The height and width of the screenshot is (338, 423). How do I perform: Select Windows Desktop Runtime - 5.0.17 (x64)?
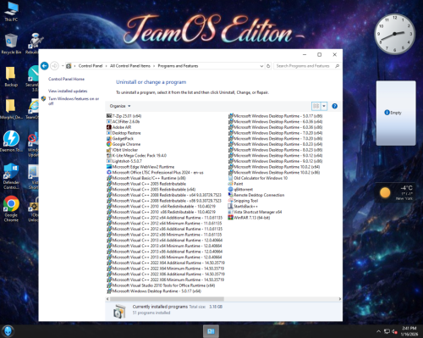click(x=154, y=291)
